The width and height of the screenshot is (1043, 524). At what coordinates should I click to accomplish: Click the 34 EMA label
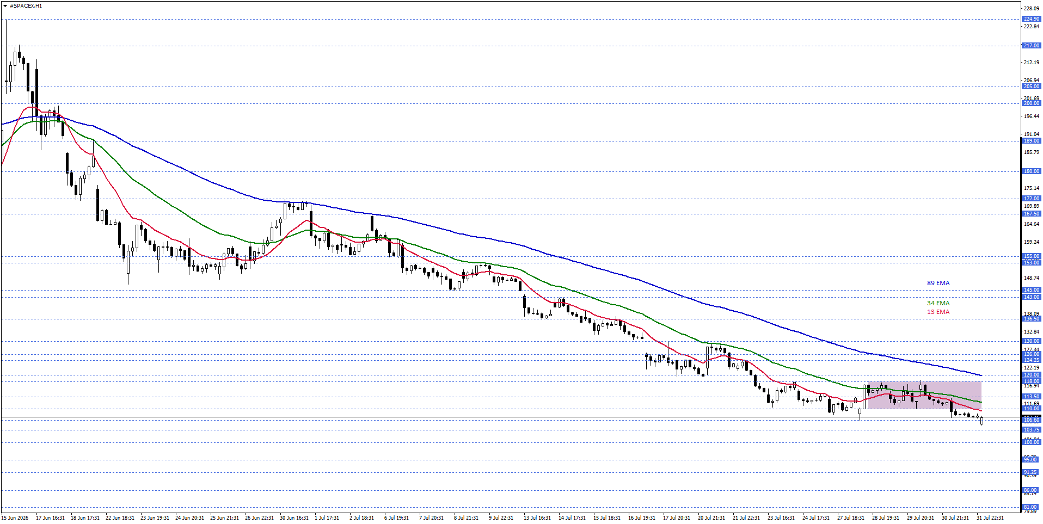coord(938,303)
